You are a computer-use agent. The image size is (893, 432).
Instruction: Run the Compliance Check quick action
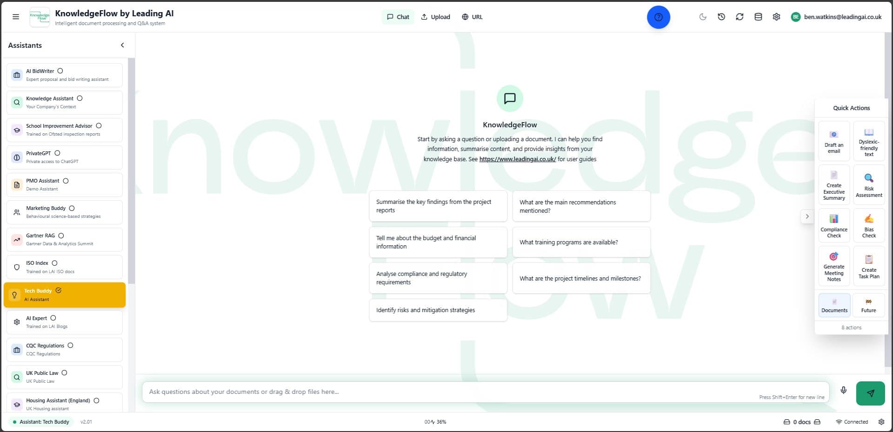[834, 225]
